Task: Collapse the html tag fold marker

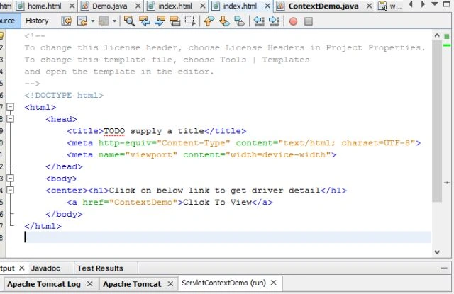Action: tap(10, 107)
